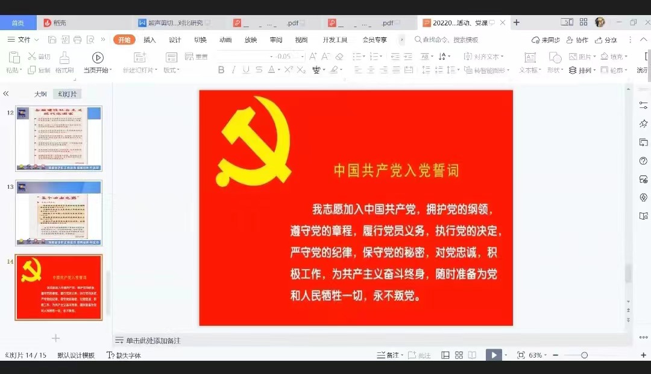Select the Format Painter (格式刷) brush
This screenshot has width=651, height=374.
[64, 57]
